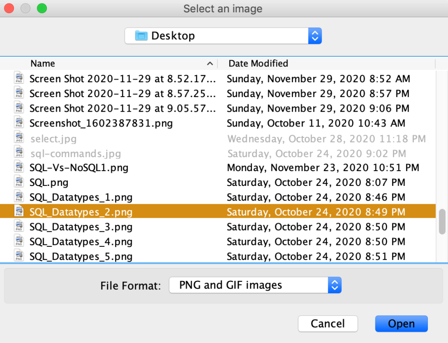This screenshot has height=343, width=448.
Task: Choose Screen Shot 2020-11-29 at 8.57.25 file
Action: pyautogui.click(x=122, y=94)
